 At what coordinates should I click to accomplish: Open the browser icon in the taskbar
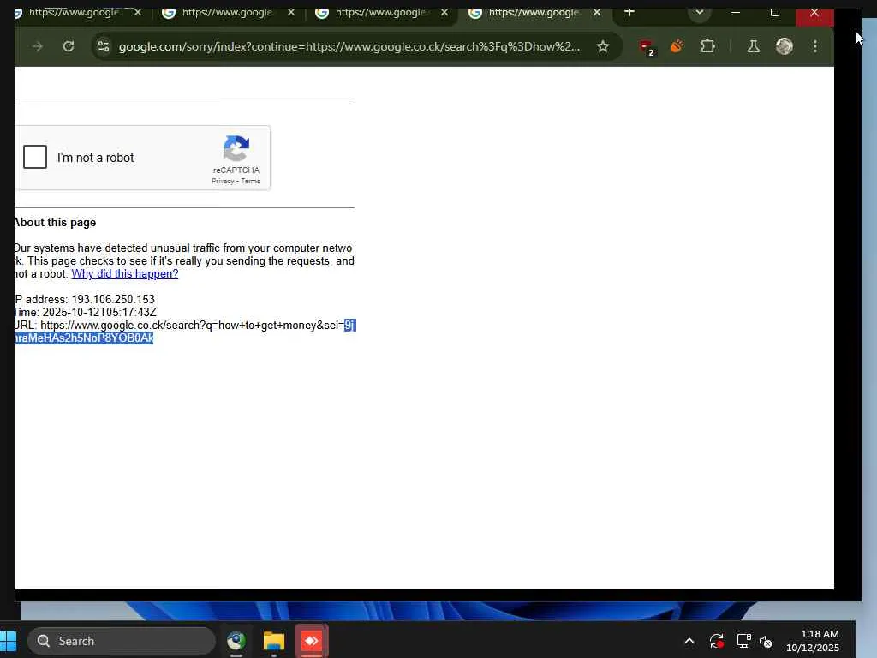236,641
